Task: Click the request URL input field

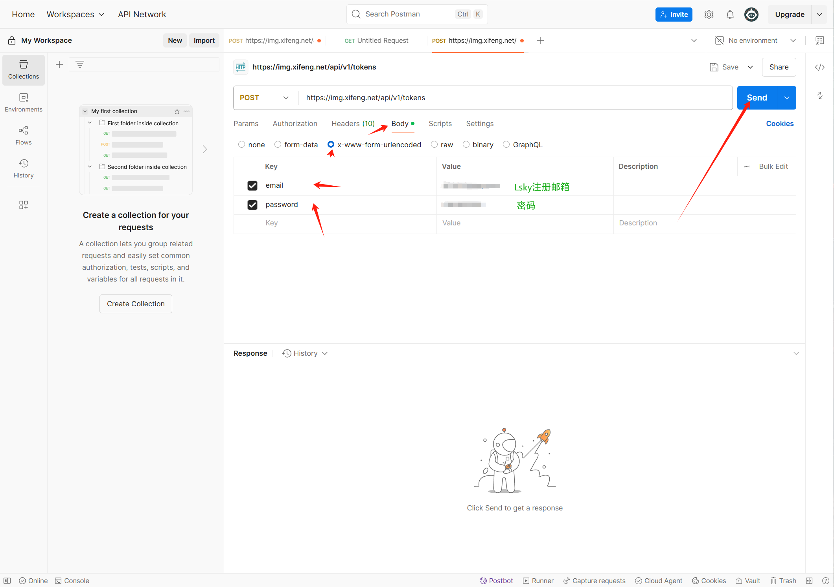Action: 515,98
